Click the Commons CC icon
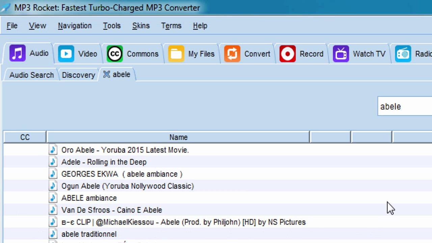 pyautogui.click(x=115, y=54)
